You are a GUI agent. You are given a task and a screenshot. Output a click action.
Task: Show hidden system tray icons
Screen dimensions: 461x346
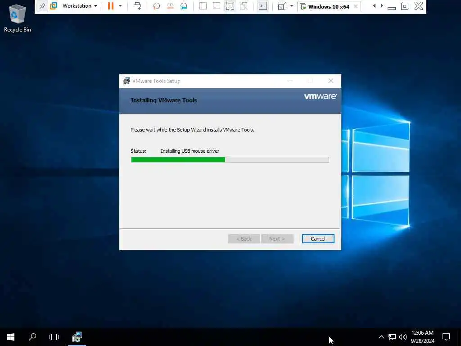(381, 337)
